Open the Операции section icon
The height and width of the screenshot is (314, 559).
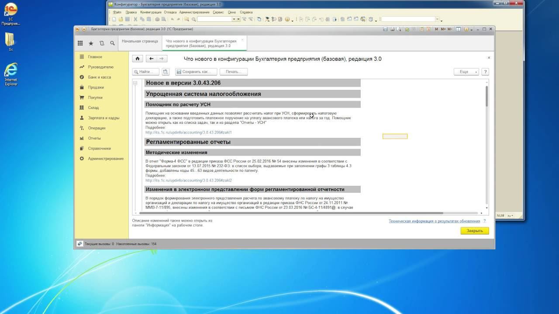tap(82, 128)
